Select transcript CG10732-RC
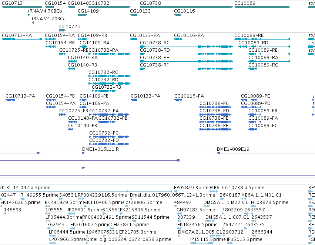 tap(103, 72)
